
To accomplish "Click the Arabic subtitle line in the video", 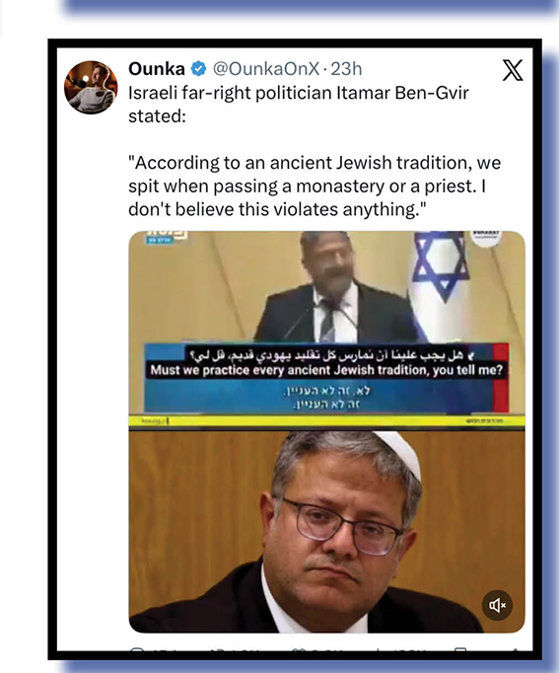I will click(332, 355).
